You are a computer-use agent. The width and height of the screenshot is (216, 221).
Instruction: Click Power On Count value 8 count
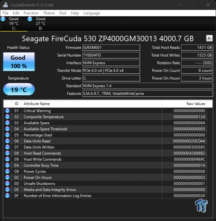coord(197,71)
